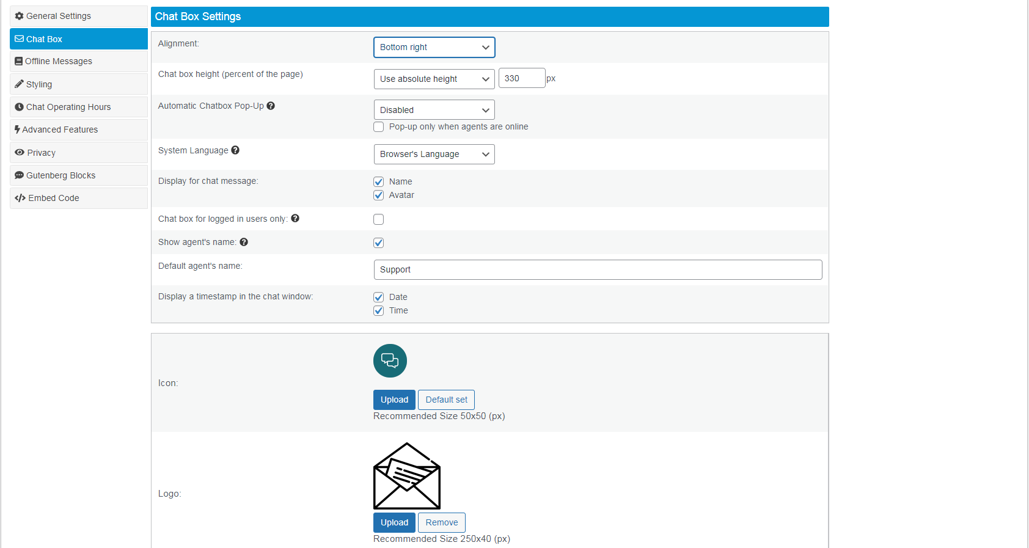Click the Default set button for icon
1029x548 pixels.
tap(446, 400)
